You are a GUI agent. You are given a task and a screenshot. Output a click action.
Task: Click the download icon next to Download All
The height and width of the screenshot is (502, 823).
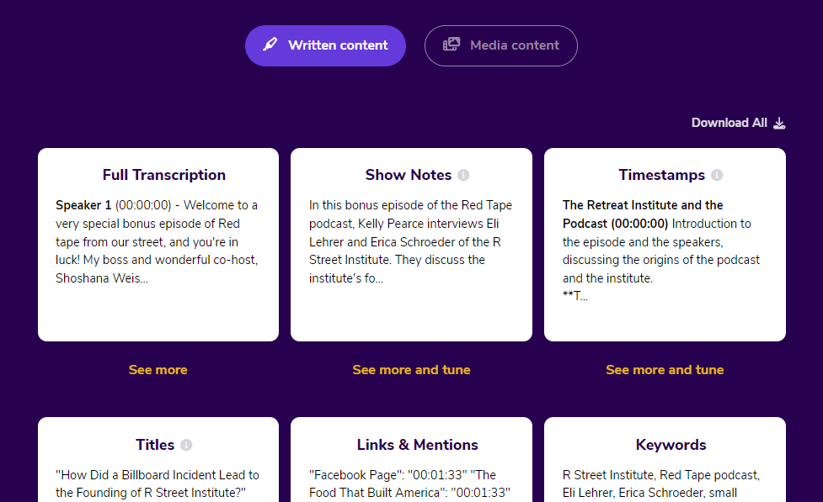[x=778, y=123]
